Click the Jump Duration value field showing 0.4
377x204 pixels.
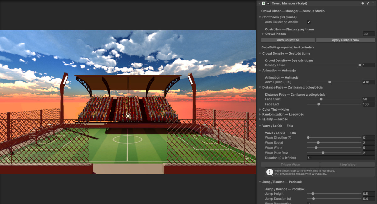click(x=369, y=199)
